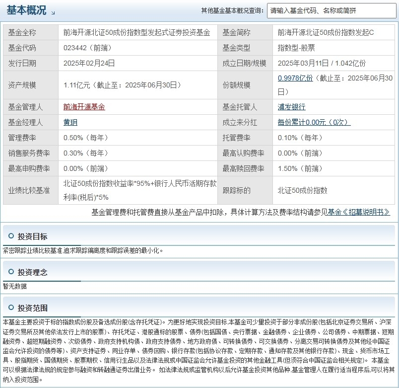Click the short name 前海开源北证50成份指数发起C
Viewport: 399px width, 388px height.
tap(326, 33)
